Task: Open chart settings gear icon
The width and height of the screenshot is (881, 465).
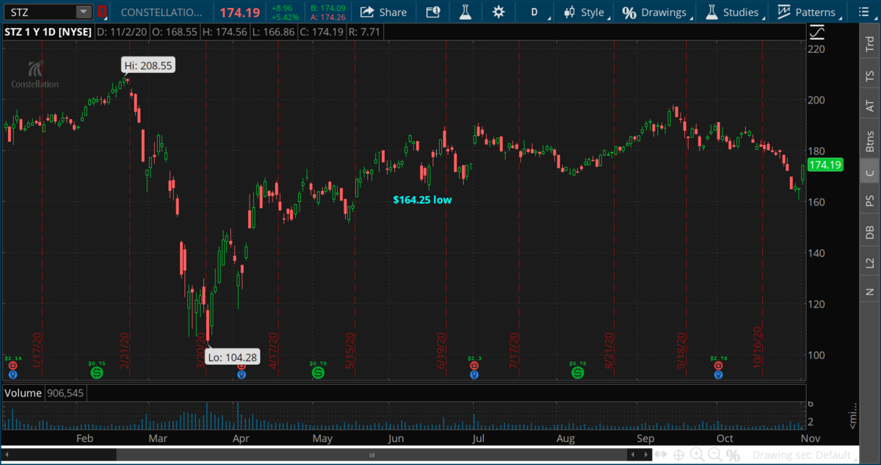Action: pyautogui.click(x=498, y=12)
